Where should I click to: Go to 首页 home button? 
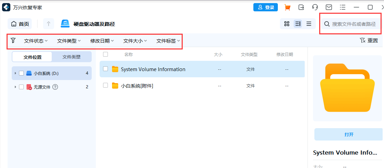pyautogui.click(x=20, y=24)
